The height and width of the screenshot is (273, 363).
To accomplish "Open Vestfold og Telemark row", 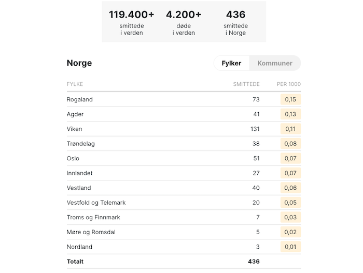I will [184, 203].
